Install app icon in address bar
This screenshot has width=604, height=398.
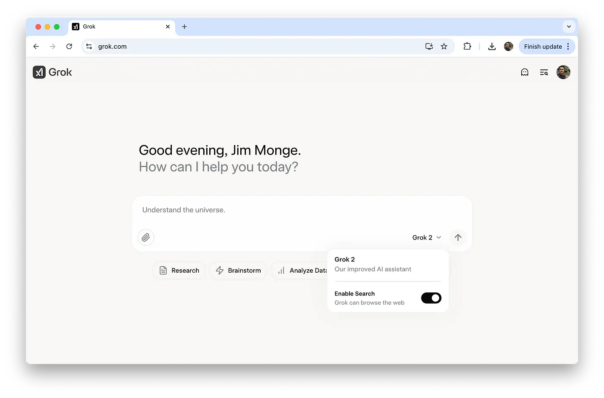click(x=429, y=47)
